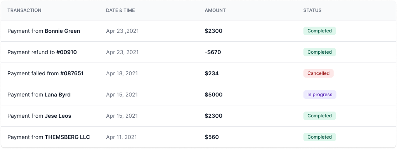The width and height of the screenshot is (397, 149).
Task: Click the Status column header
Action: pyautogui.click(x=312, y=10)
